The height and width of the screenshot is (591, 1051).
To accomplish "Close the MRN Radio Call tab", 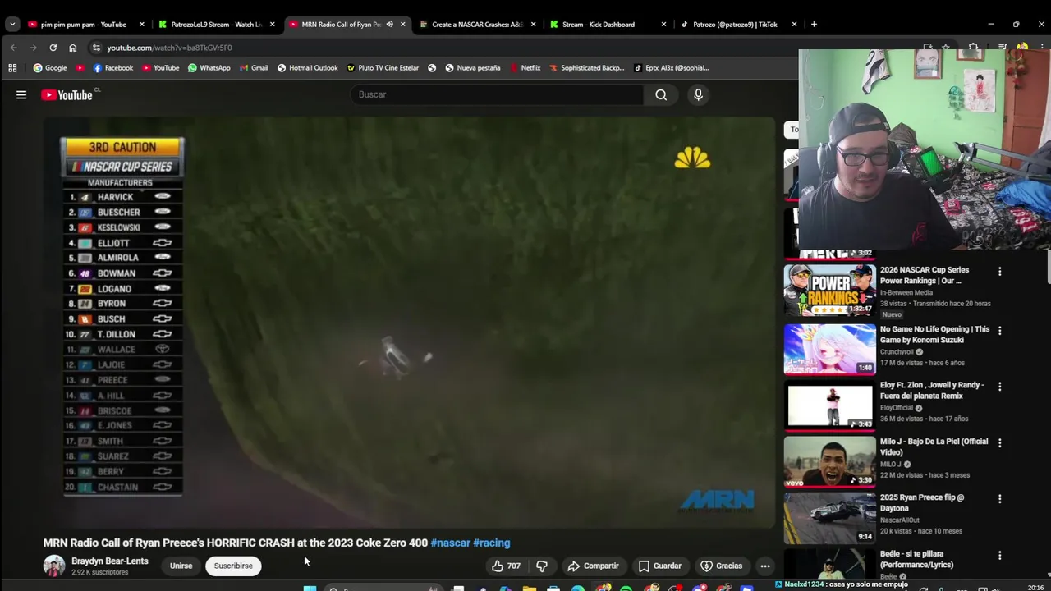I will click(402, 25).
